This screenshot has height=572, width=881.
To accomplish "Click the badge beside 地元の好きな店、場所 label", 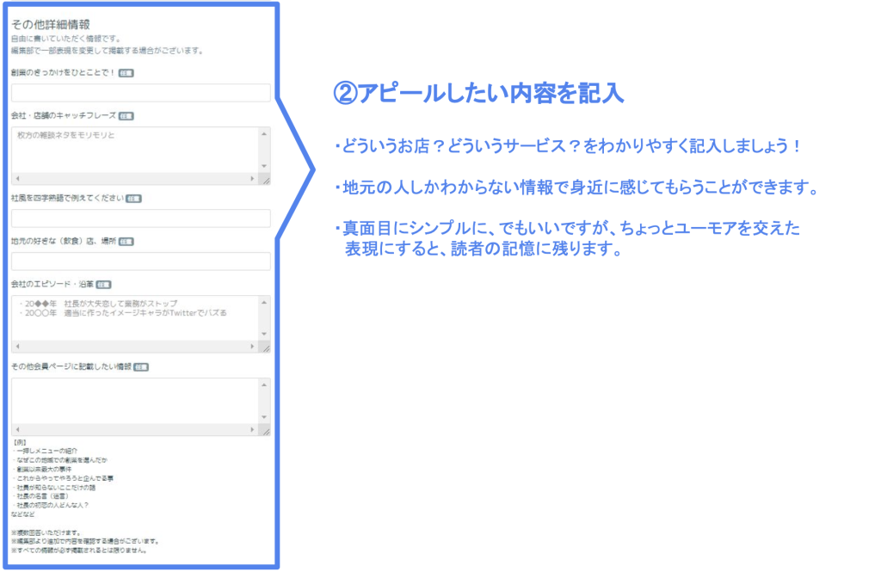I will 126,242.
